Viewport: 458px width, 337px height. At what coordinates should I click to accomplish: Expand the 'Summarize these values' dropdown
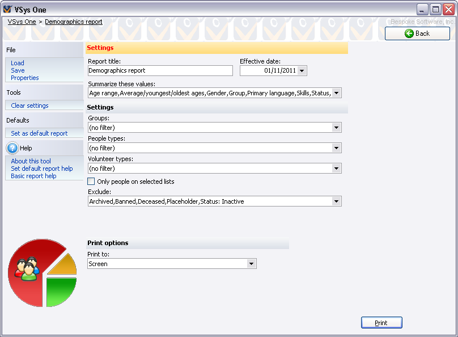[336, 93]
